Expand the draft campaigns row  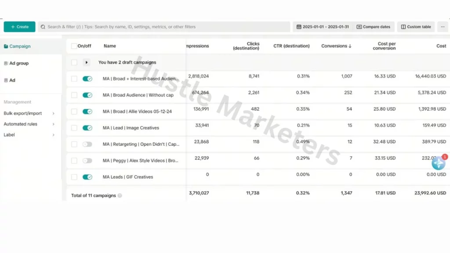coord(87,62)
